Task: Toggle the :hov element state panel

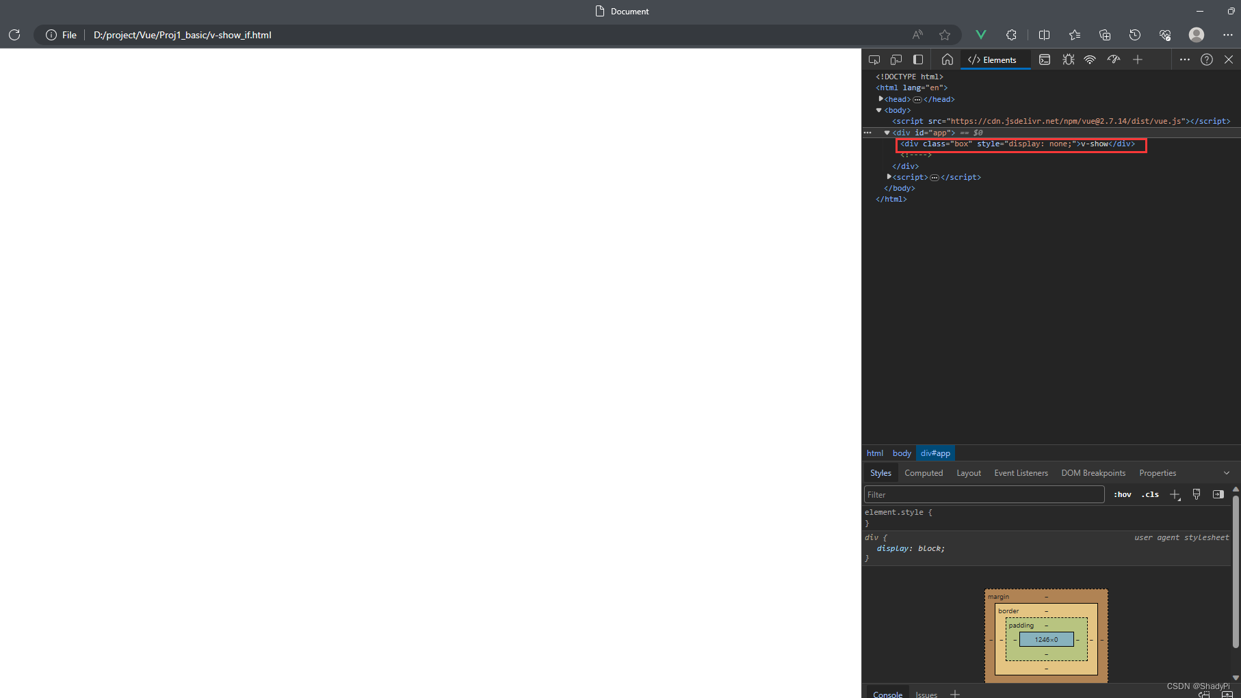Action: 1123,494
